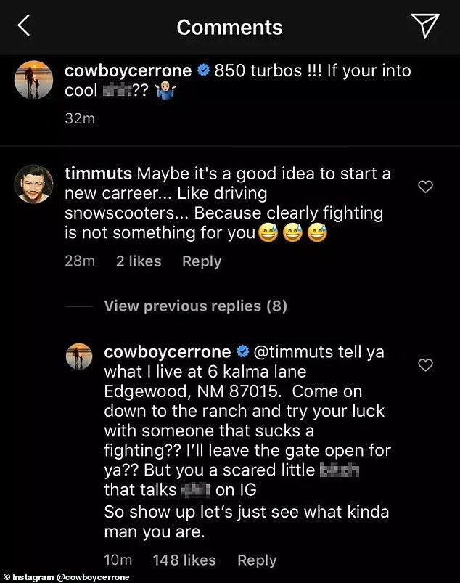Open the send/share paper plane icon
Image resolution: width=460 pixels, height=583 pixels.
(x=425, y=26)
